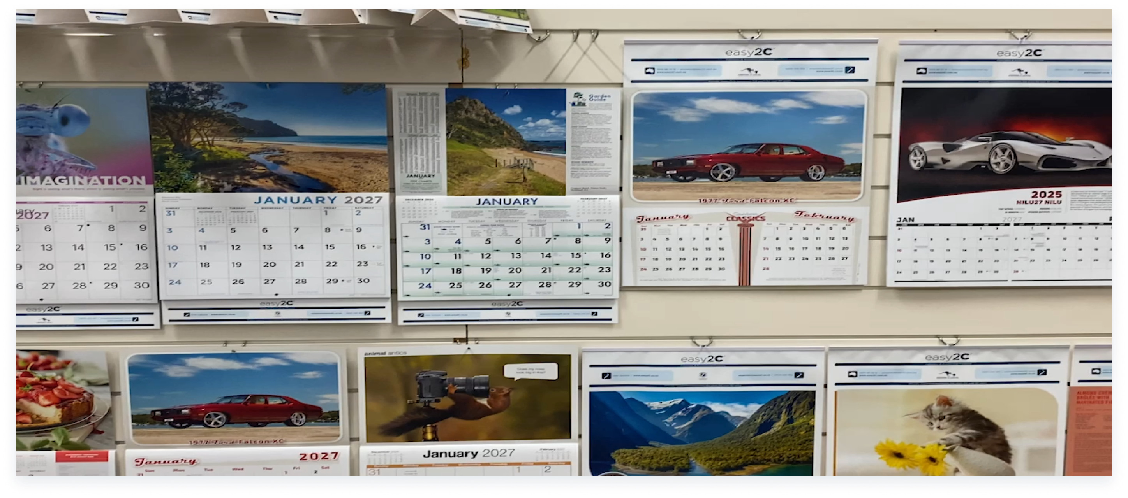Click 'JANUARY' heading on the Garden Guide calendar
1128x498 pixels.
click(507, 202)
